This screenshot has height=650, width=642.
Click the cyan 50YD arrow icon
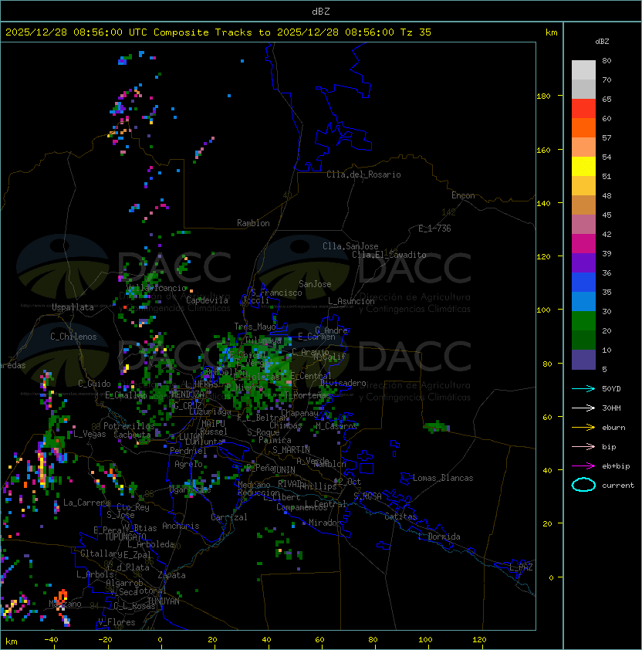click(583, 389)
